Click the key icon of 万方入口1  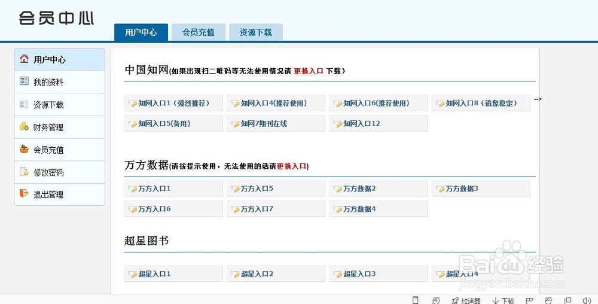[133, 189]
